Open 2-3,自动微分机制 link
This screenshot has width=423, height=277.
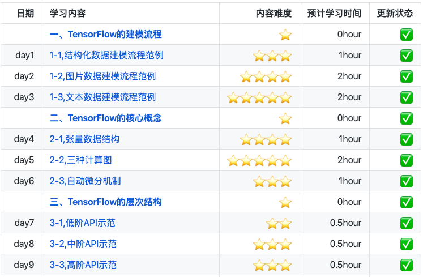(86, 181)
